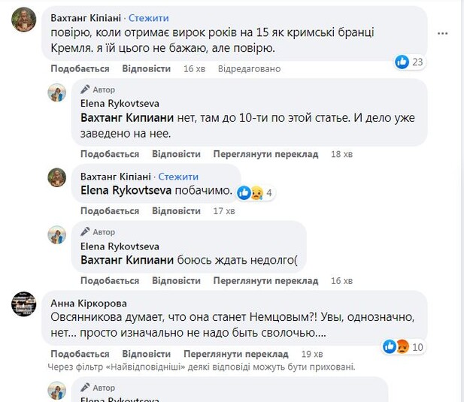This screenshot has height=402, width=464.
Task: Follow Вахтанг Кіпіані via top Стежити link
Action: click(149, 17)
